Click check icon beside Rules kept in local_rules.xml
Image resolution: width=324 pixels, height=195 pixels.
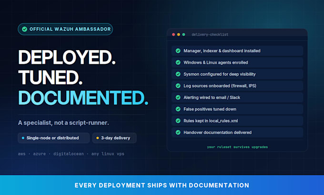pos(178,121)
